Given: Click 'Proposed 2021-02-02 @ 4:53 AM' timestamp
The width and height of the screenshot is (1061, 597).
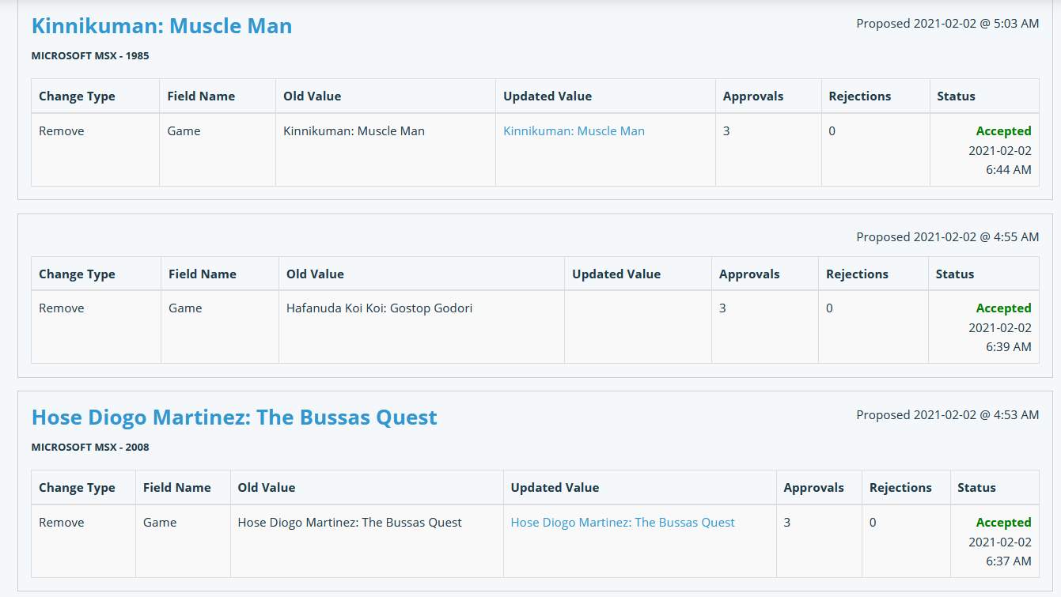Looking at the screenshot, I should coord(948,415).
